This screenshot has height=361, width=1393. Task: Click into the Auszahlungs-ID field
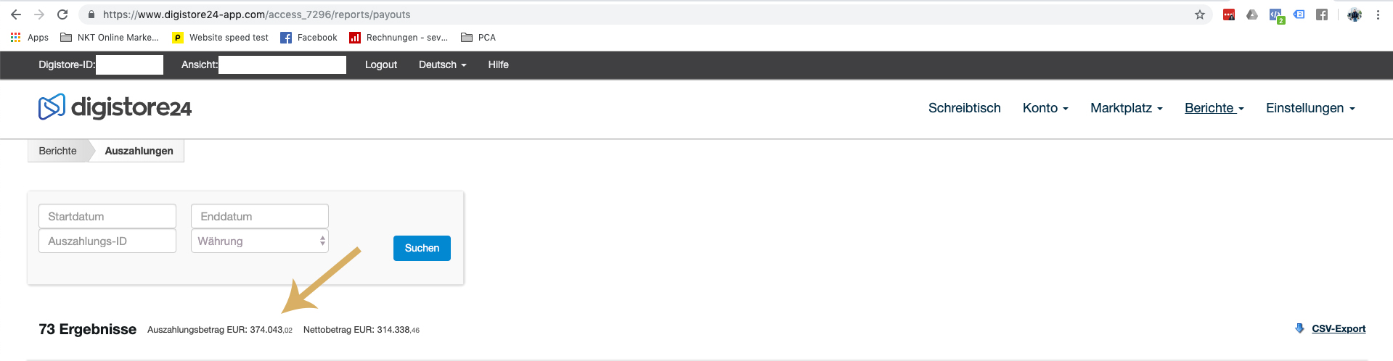(x=107, y=241)
